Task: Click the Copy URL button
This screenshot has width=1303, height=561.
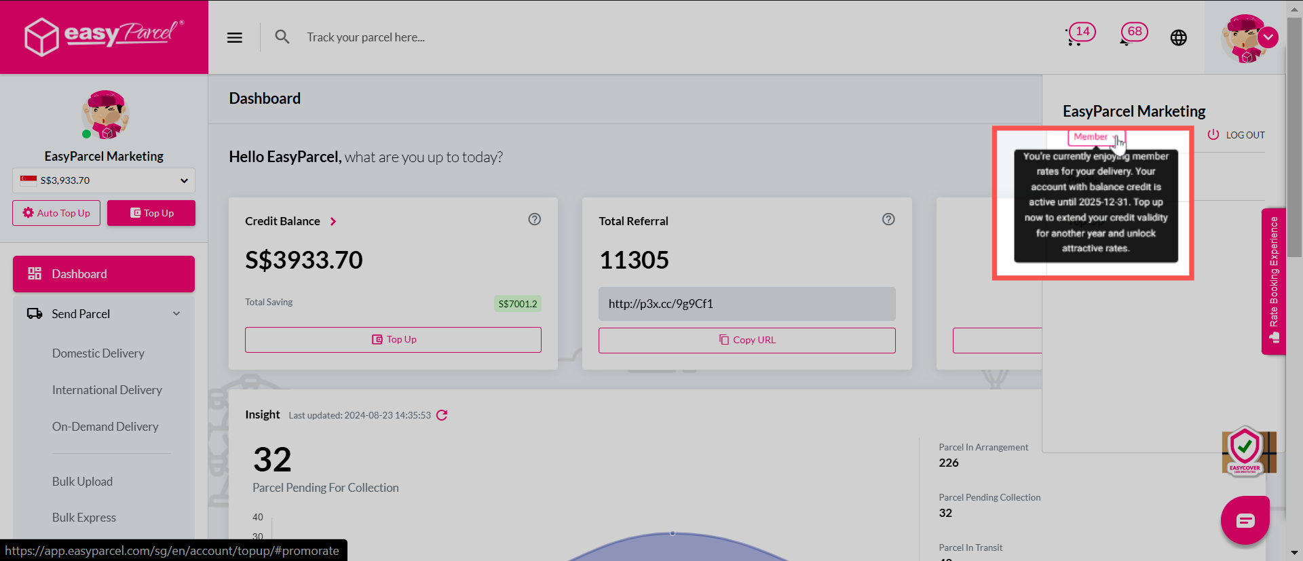Action: [747, 341]
